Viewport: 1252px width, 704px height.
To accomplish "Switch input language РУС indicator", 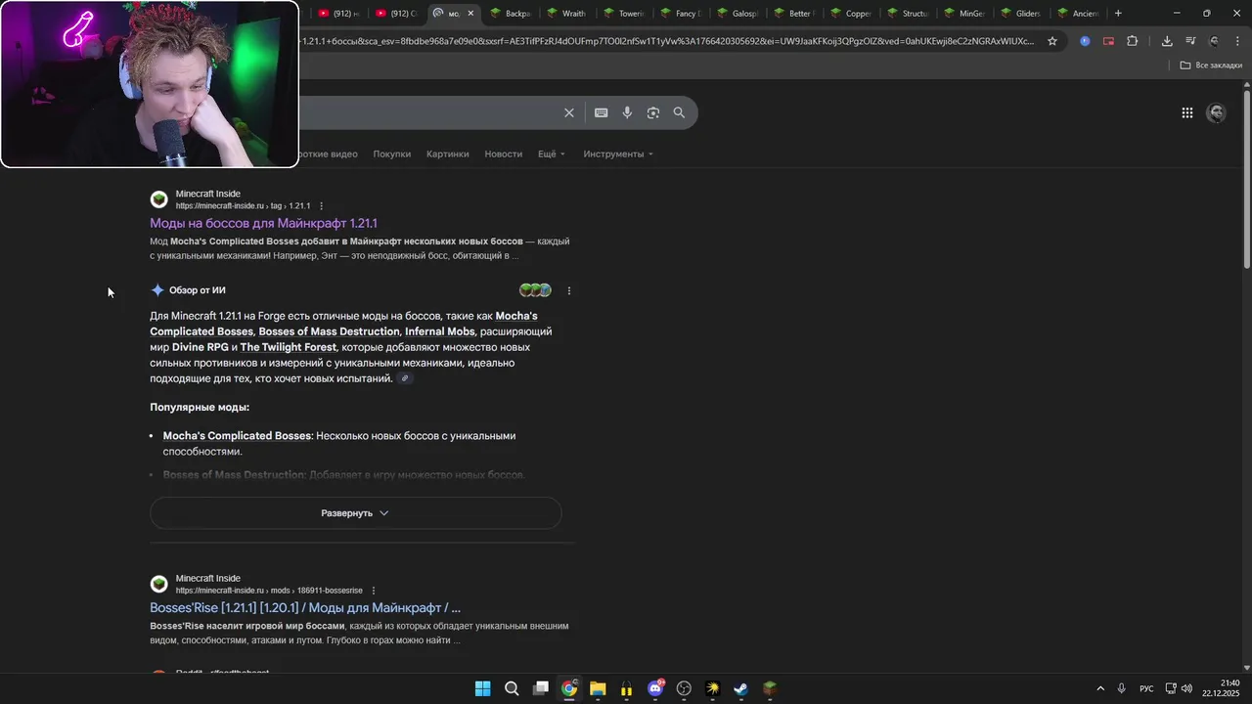I will tap(1146, 688).
